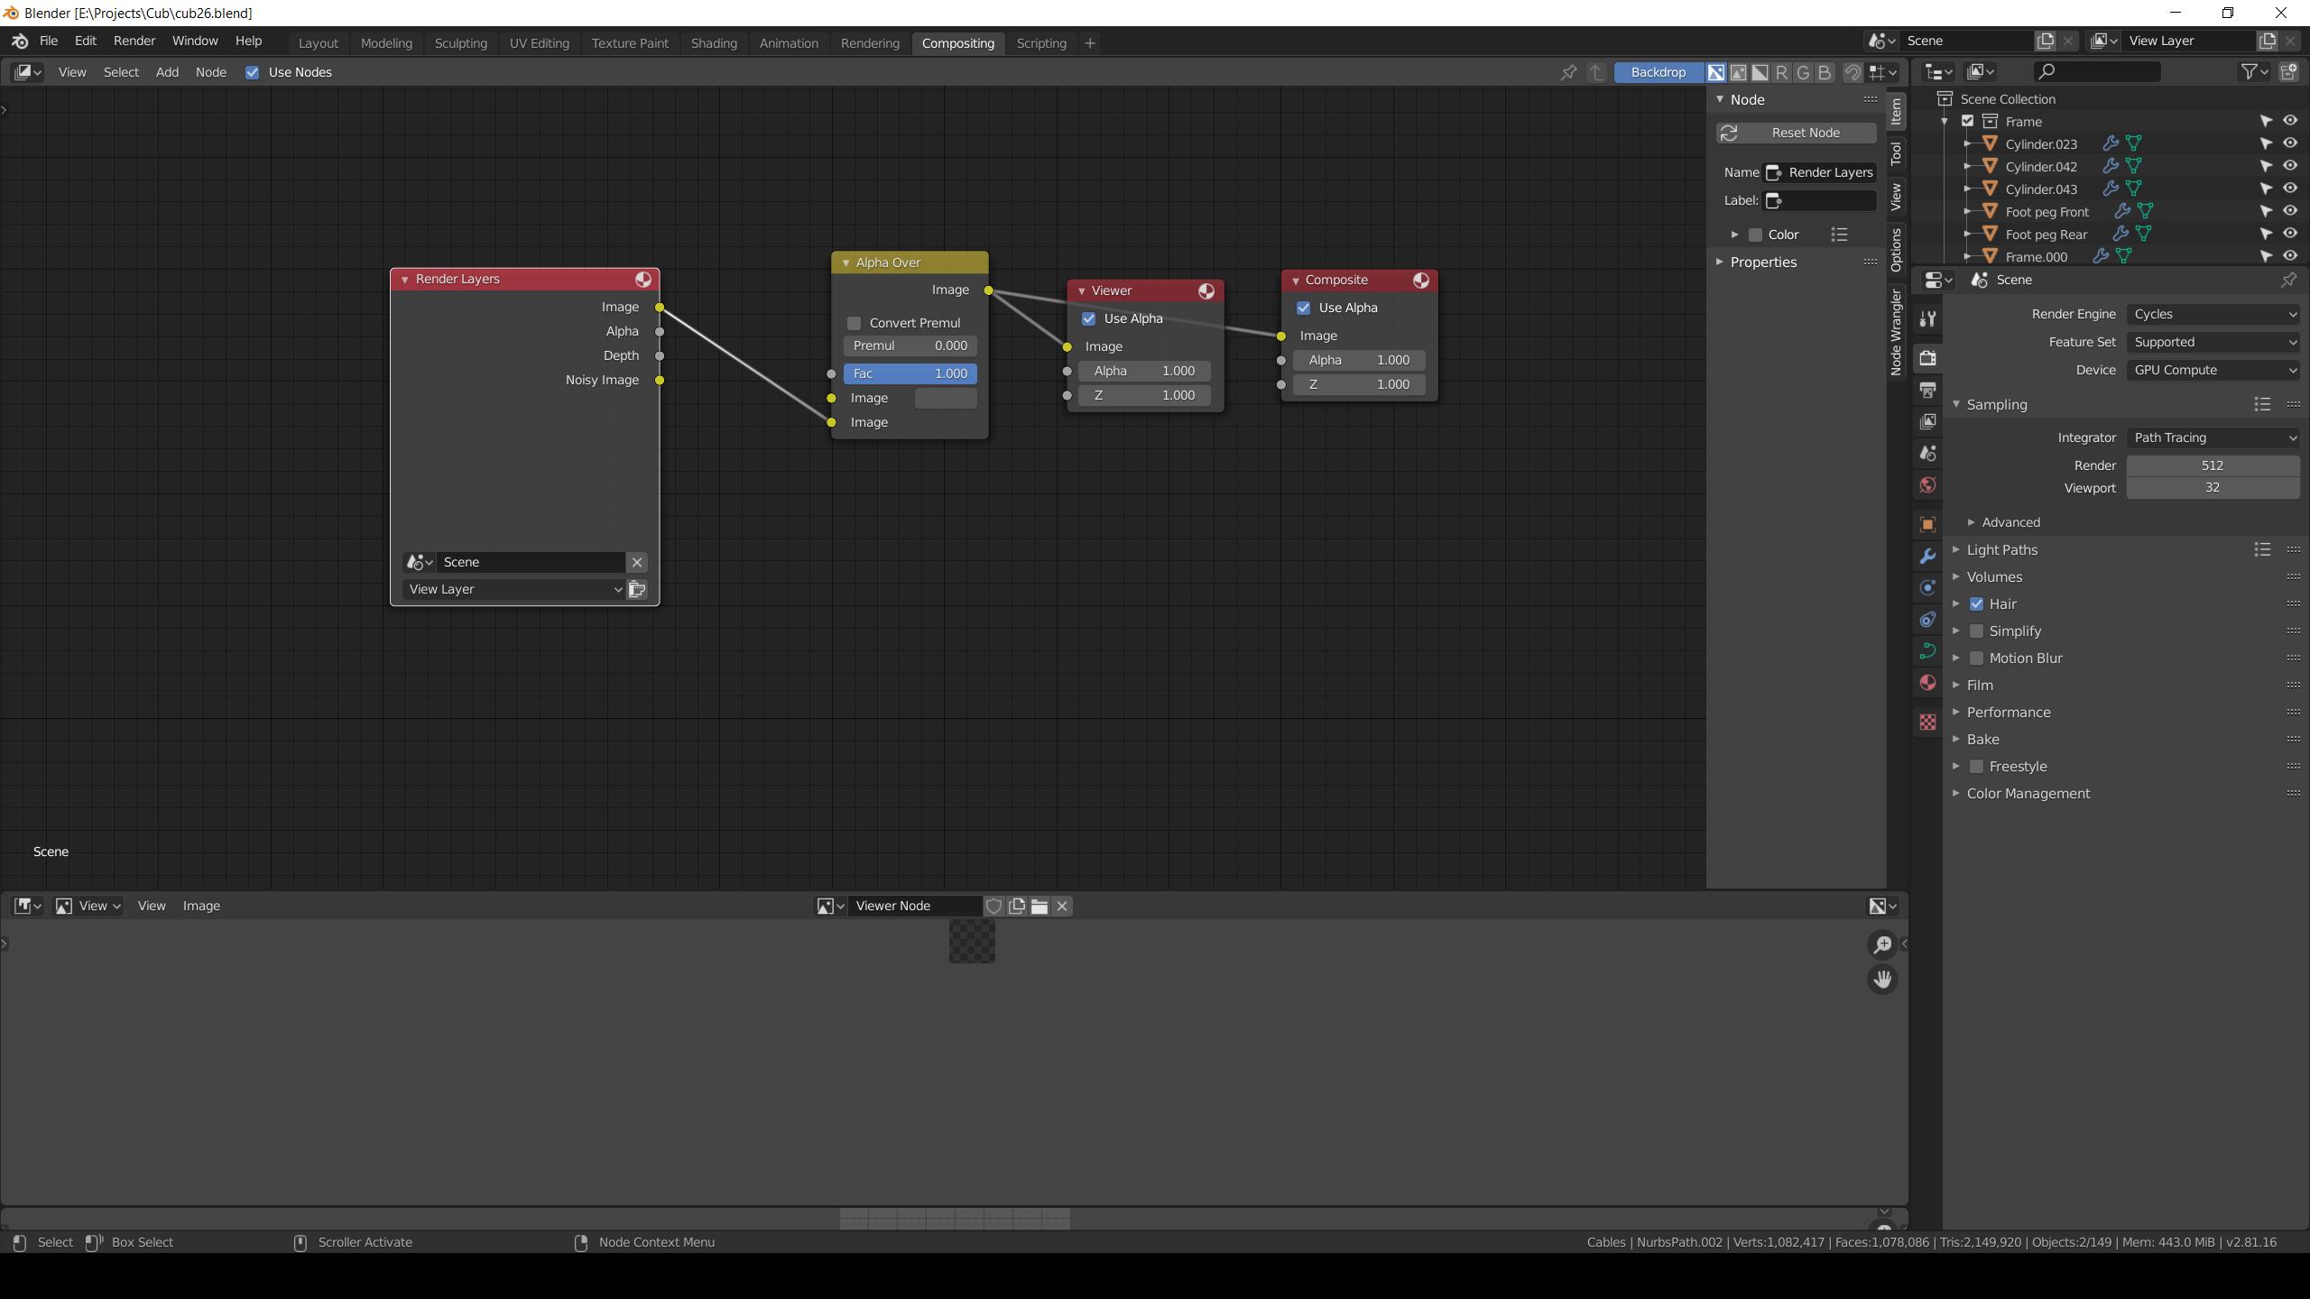
Task: Enable Convert Premul on Alpha Over node
Action: point(854,323)
